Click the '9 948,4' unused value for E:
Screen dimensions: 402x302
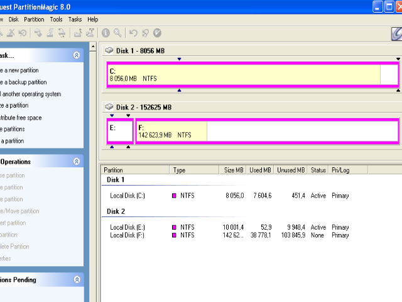point(296,227)
